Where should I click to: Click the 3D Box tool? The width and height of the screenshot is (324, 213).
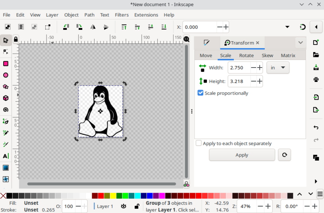(x=6, y=98)
